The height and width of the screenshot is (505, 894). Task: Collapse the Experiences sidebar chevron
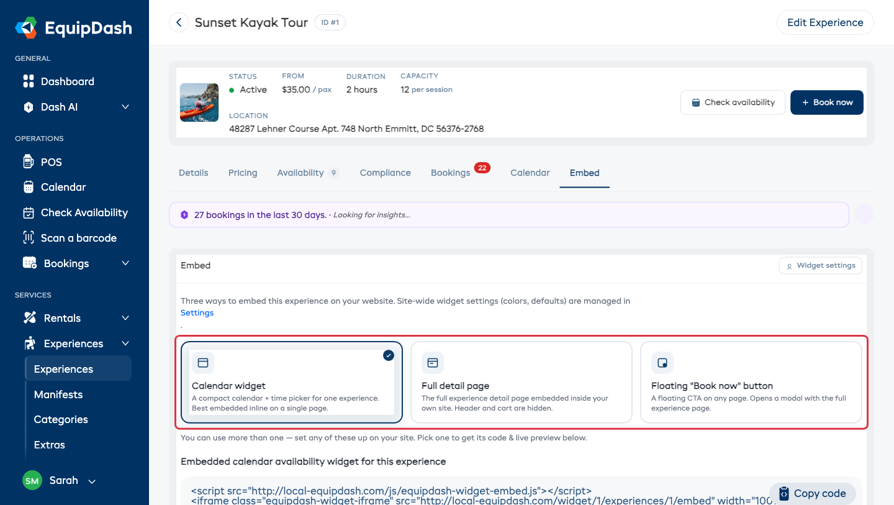[125, 343]
